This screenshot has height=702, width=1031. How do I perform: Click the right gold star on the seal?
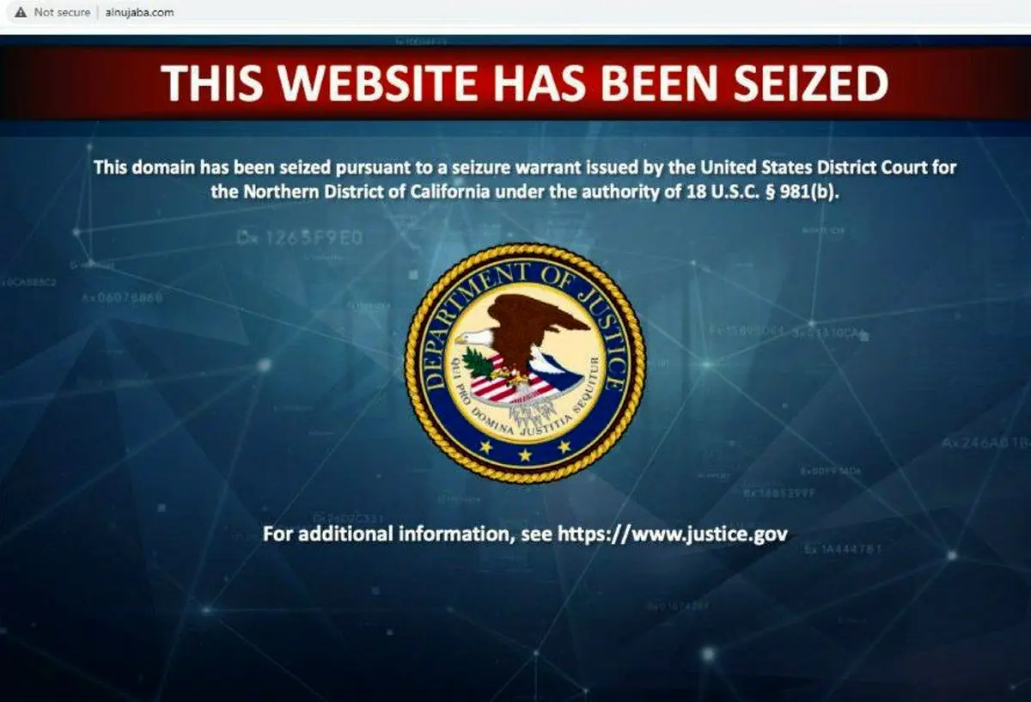point(564,447)
